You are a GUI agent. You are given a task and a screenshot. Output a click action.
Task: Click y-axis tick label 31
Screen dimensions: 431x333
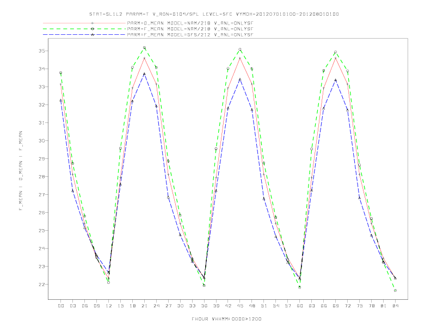pyautogui.click(x=42, y=123)
